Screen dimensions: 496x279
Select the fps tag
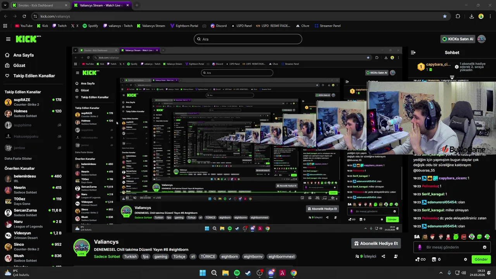[x=145, y=257]
